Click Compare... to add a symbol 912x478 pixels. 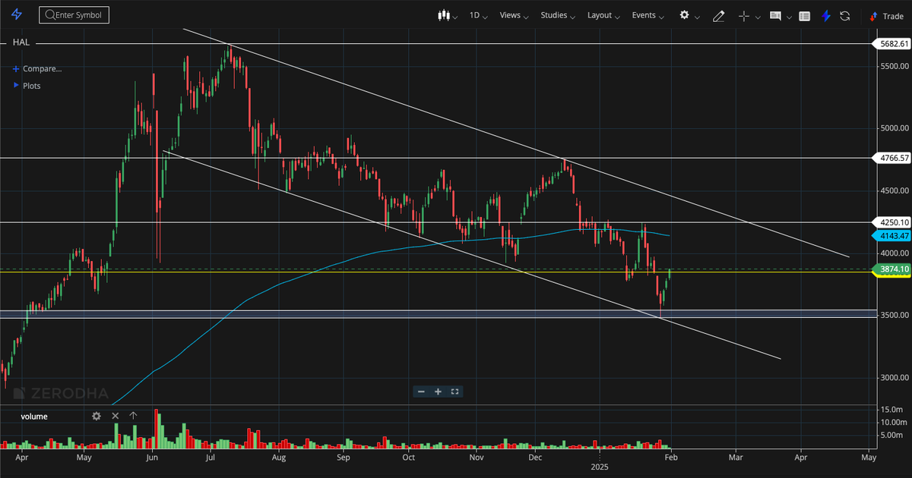(x=37, y=68)
